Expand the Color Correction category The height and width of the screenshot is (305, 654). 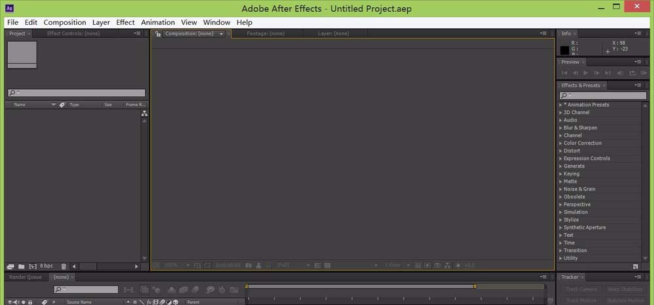coord(560,143)
